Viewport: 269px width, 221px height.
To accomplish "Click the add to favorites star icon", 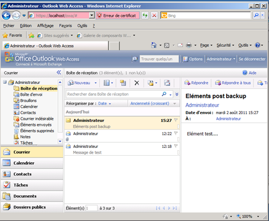I will (32, 35).
